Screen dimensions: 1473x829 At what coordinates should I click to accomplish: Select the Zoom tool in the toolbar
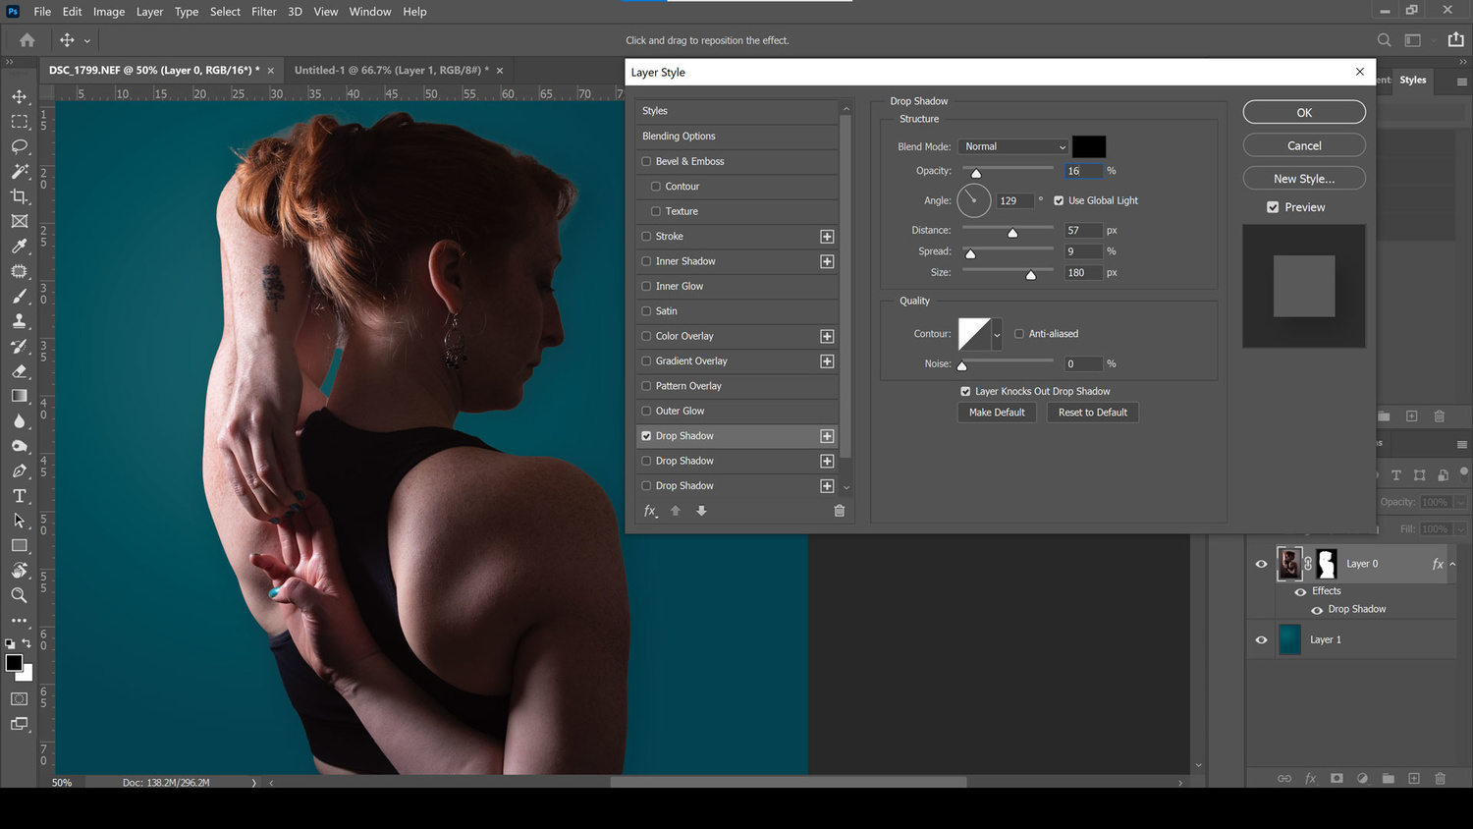[19, 595]
